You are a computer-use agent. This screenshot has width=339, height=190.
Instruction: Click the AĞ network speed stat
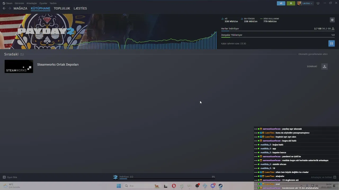point(229,20)
